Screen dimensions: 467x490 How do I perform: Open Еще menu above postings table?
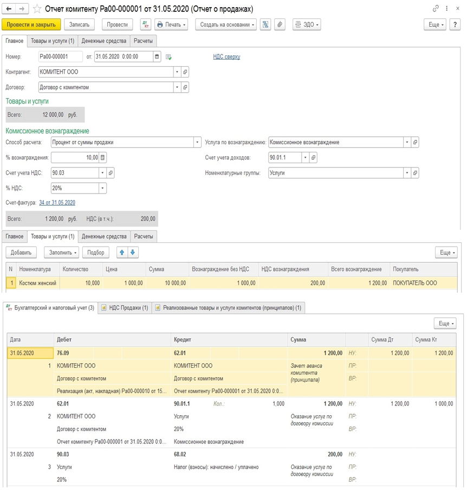click(x=445, y=324)
